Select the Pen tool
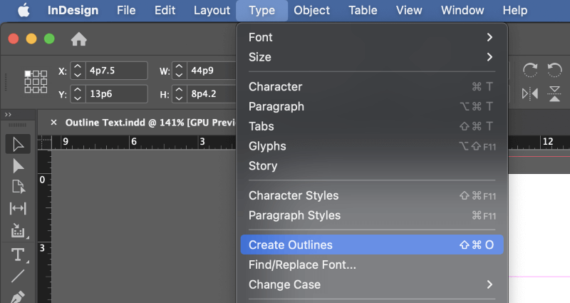The height and width of the screenshot is (303, 570). pos(18,297)
